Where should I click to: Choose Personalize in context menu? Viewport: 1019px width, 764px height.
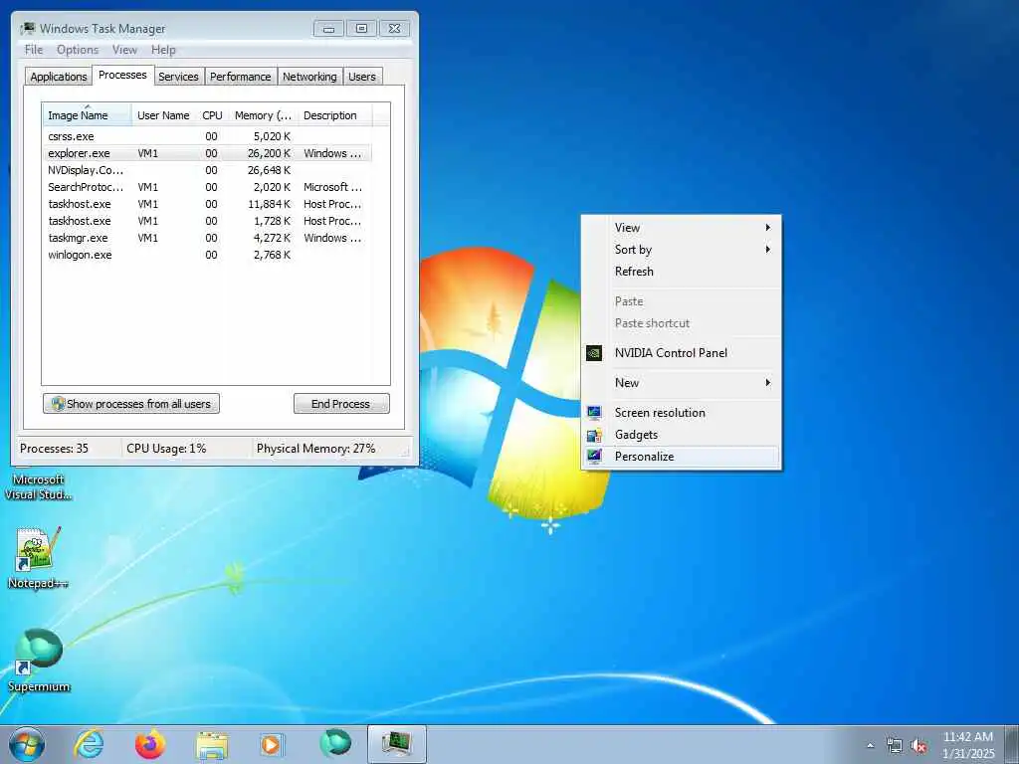(x=681, y=456)
